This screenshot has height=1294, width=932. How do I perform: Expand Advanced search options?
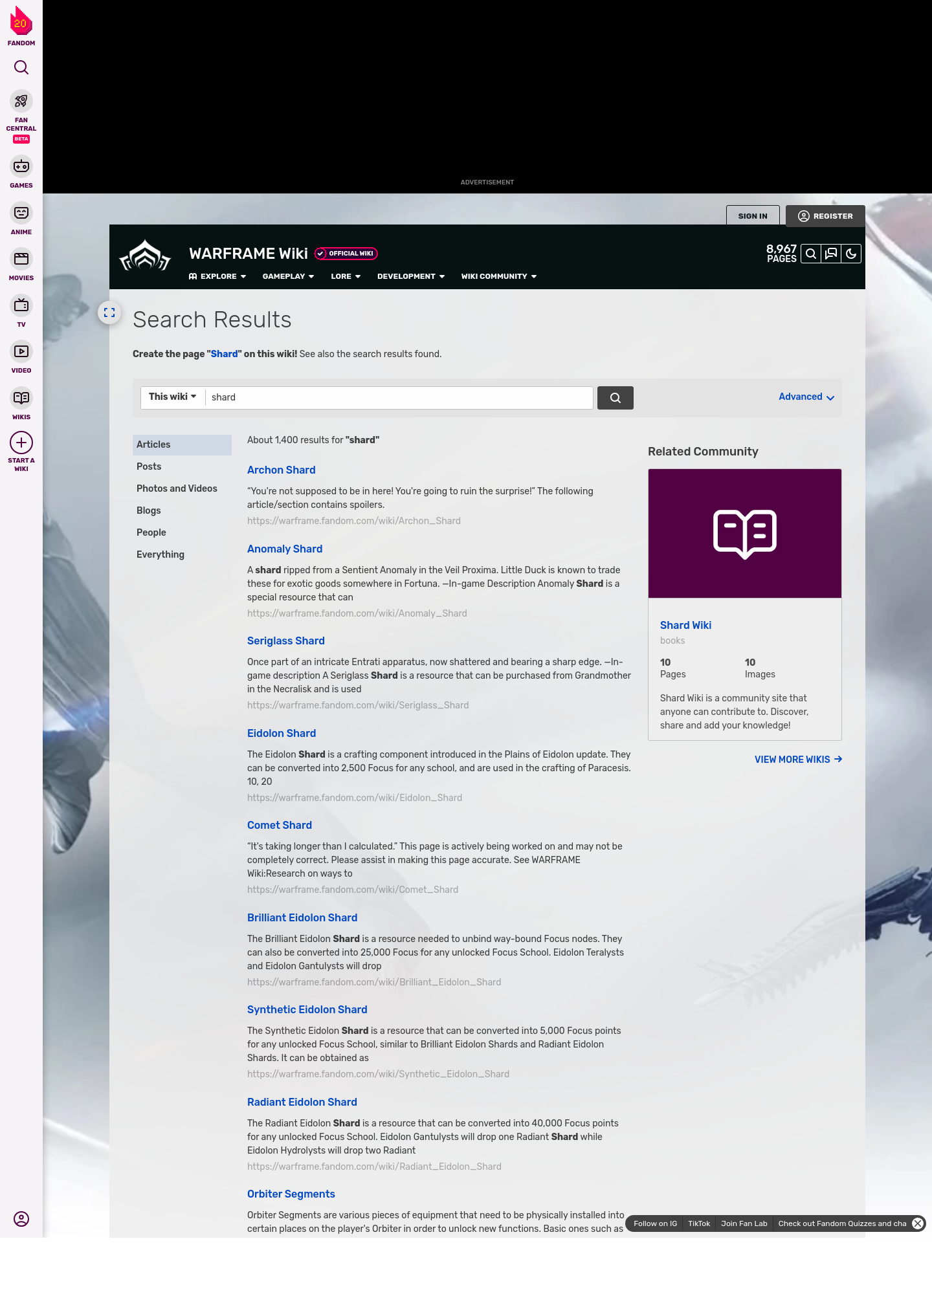(x=806, y=397)
